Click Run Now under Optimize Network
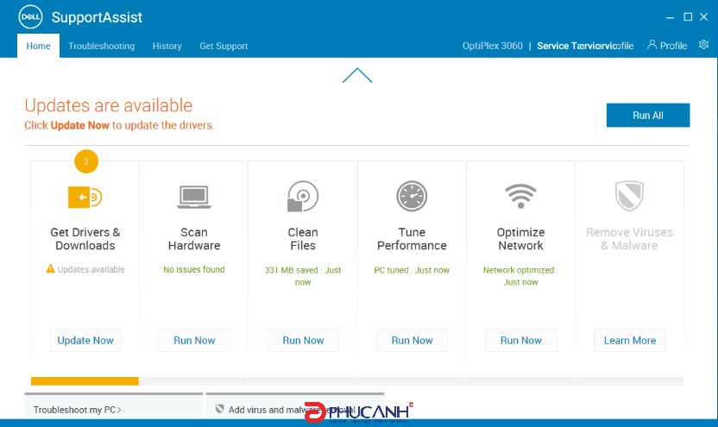 coord(521,341)
